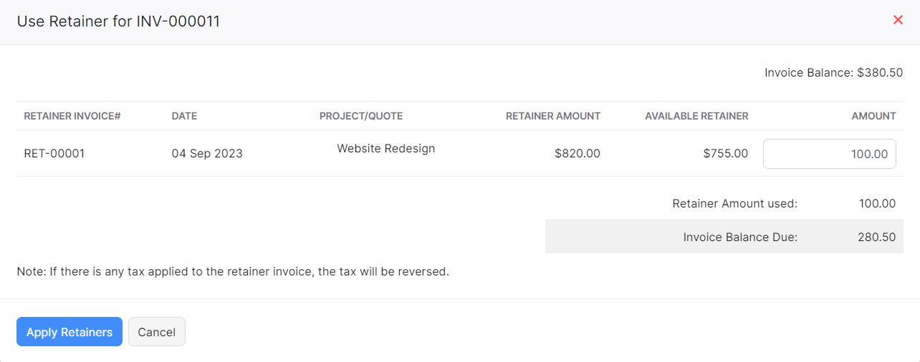
Task: Click the RETAINER AMOUNT column header
Action: click(x=552, y=116)
